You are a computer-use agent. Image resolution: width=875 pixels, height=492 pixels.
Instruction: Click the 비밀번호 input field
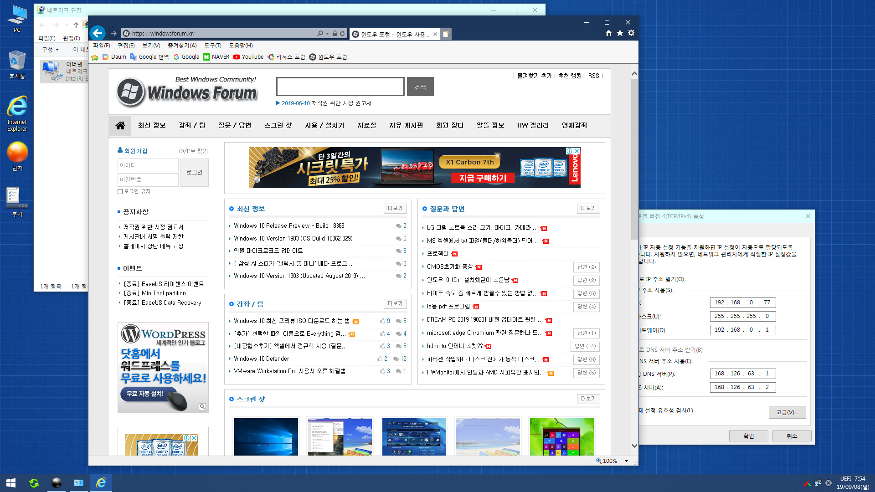tap(148, 179)
